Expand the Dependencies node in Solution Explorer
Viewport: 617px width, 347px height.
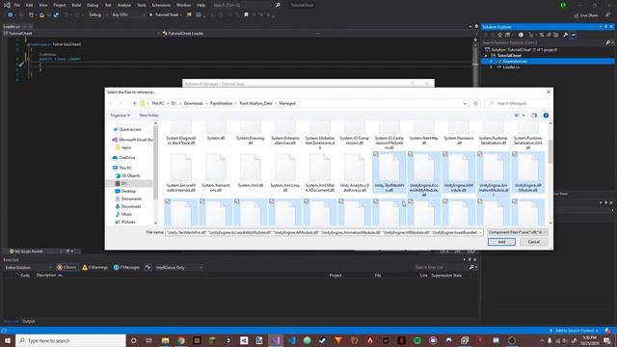pyautogui.click(x=491, y=62)
